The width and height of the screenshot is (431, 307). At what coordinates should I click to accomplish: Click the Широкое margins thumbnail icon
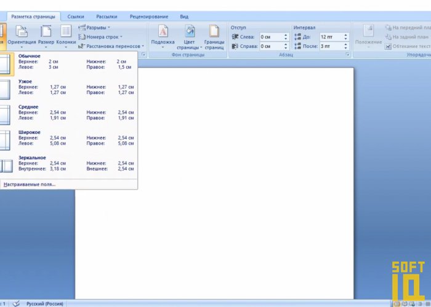[x=5, y=141]
